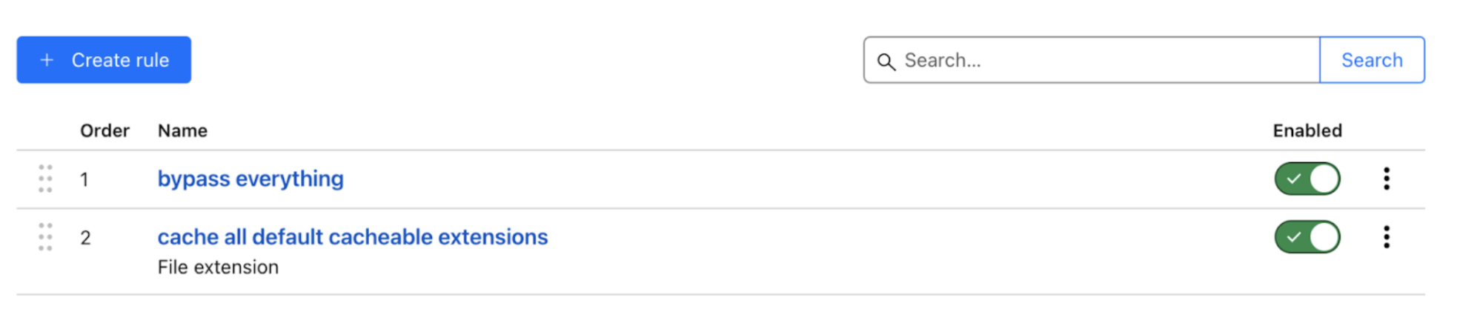
Task: Click order number 2 in the second row
Action: 85,238
